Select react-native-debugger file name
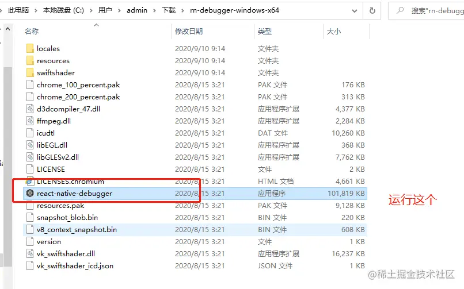 tap(75, 194)
